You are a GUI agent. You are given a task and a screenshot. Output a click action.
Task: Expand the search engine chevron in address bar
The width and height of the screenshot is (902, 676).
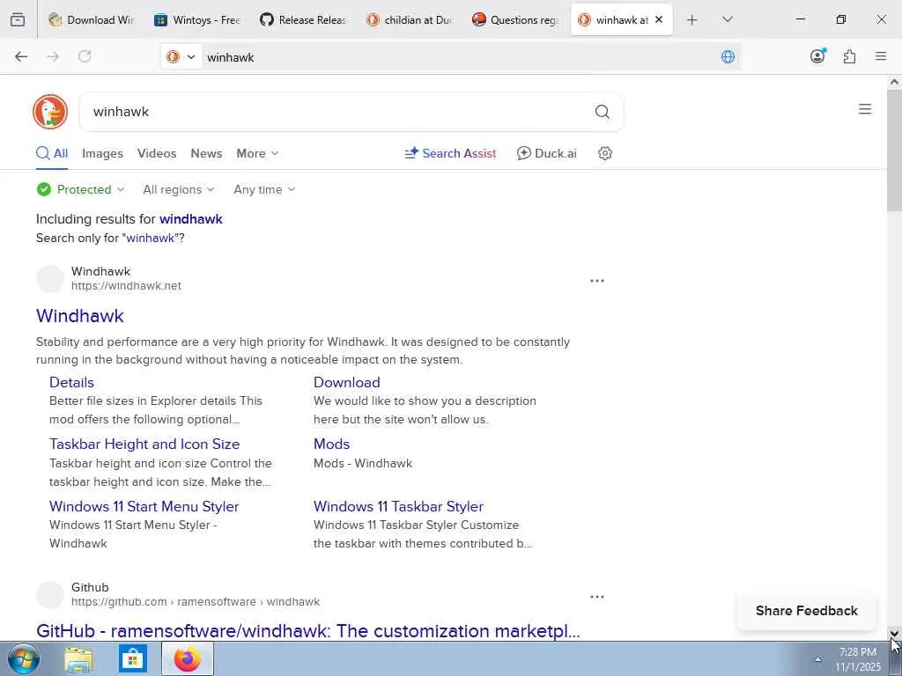(x=191, y=57)
